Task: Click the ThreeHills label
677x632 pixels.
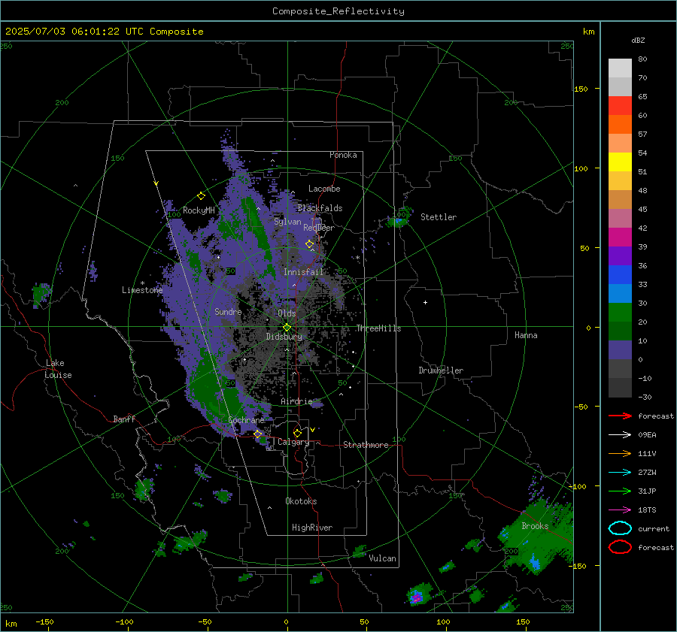Action: coord(378,328)
